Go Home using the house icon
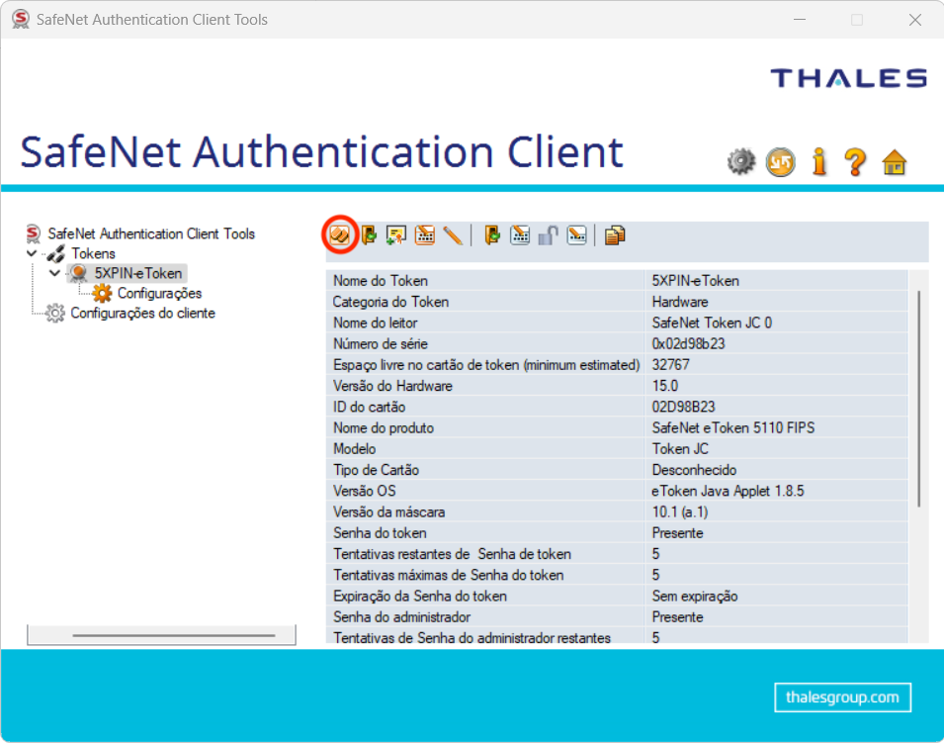This screenshot has width=944, height=743. click(895, 162)
